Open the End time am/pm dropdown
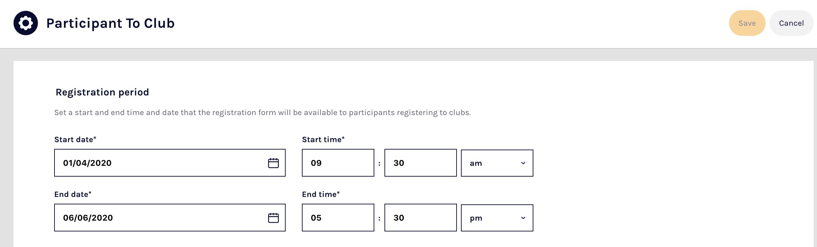 coord(496,218)
